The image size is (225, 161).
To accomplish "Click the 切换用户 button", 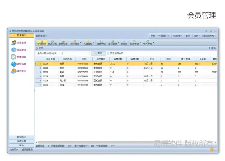I will click(178, 36).
